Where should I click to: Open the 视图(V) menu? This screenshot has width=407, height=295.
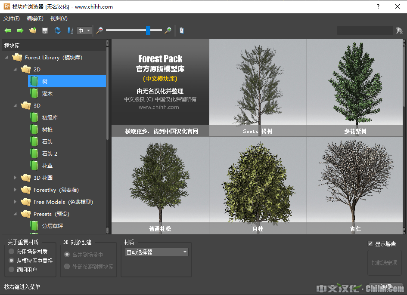(x=59, y=18)
